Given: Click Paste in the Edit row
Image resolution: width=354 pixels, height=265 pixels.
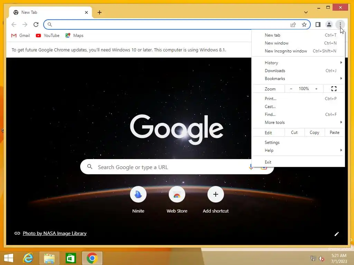Looking at the screenshot, I should pos(335,132).
